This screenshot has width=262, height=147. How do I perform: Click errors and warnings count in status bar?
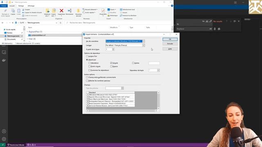coord(32,145)
